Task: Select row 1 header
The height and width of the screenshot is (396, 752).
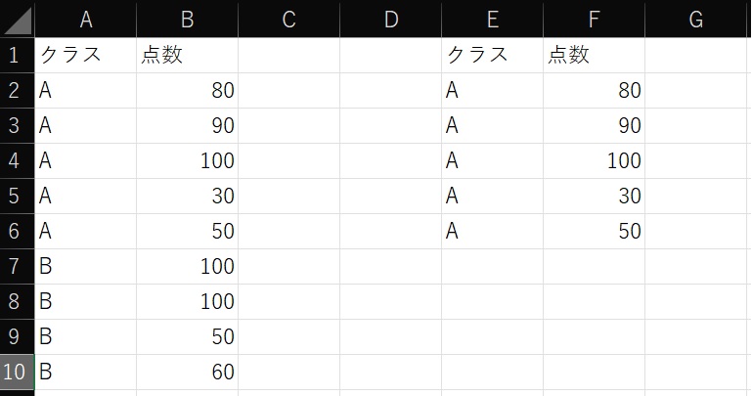Action: tap(17, 55)
